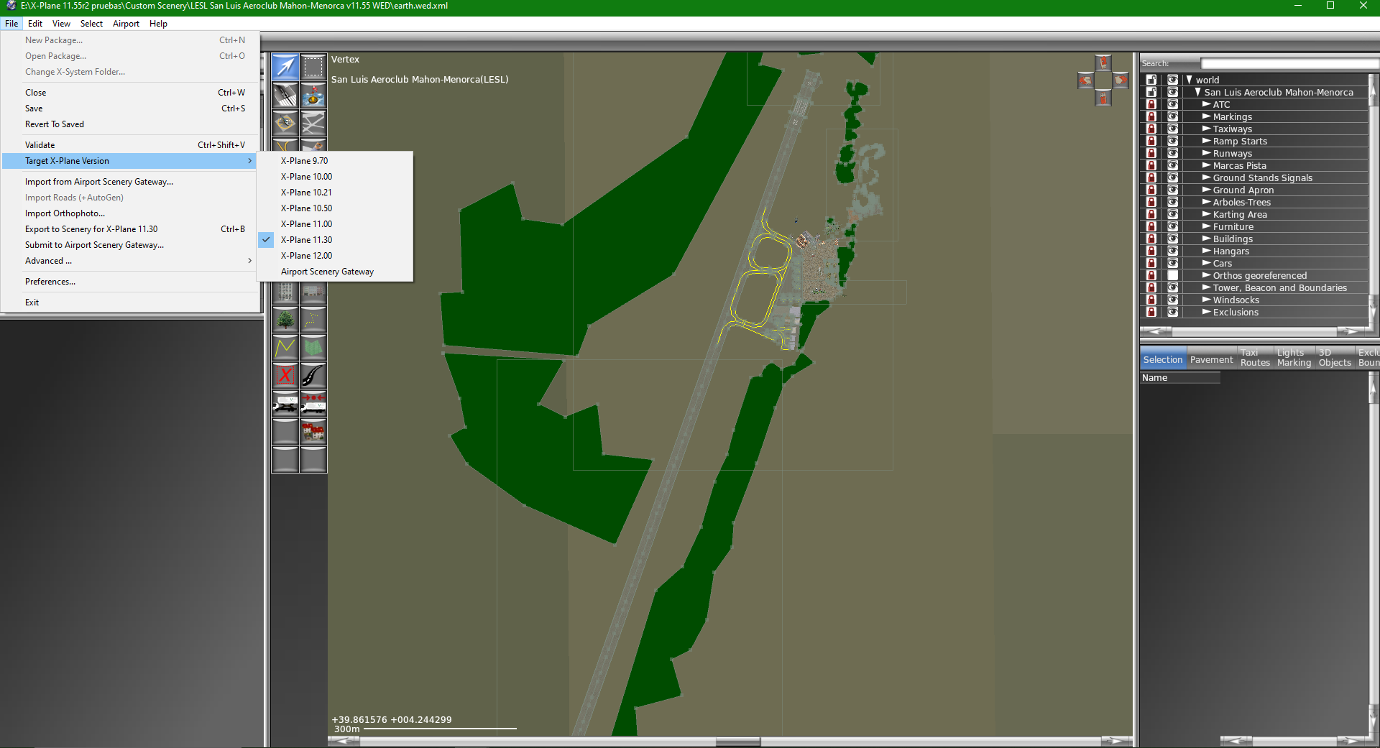
Task: Hide the Markings group with eye icon
Action: click(1172, 116)
